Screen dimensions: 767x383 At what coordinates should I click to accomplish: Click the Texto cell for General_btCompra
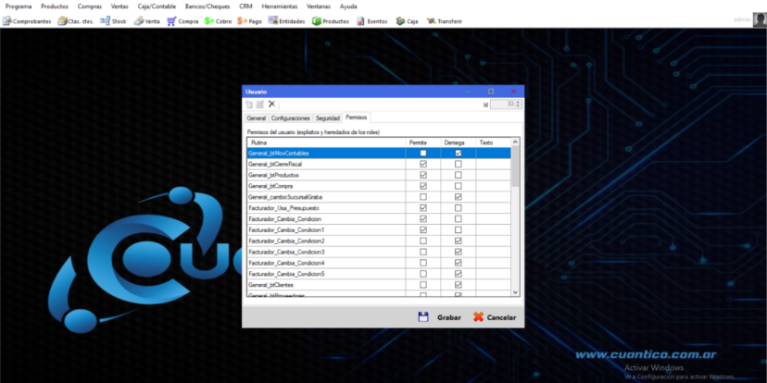click(x=493, y=186)
